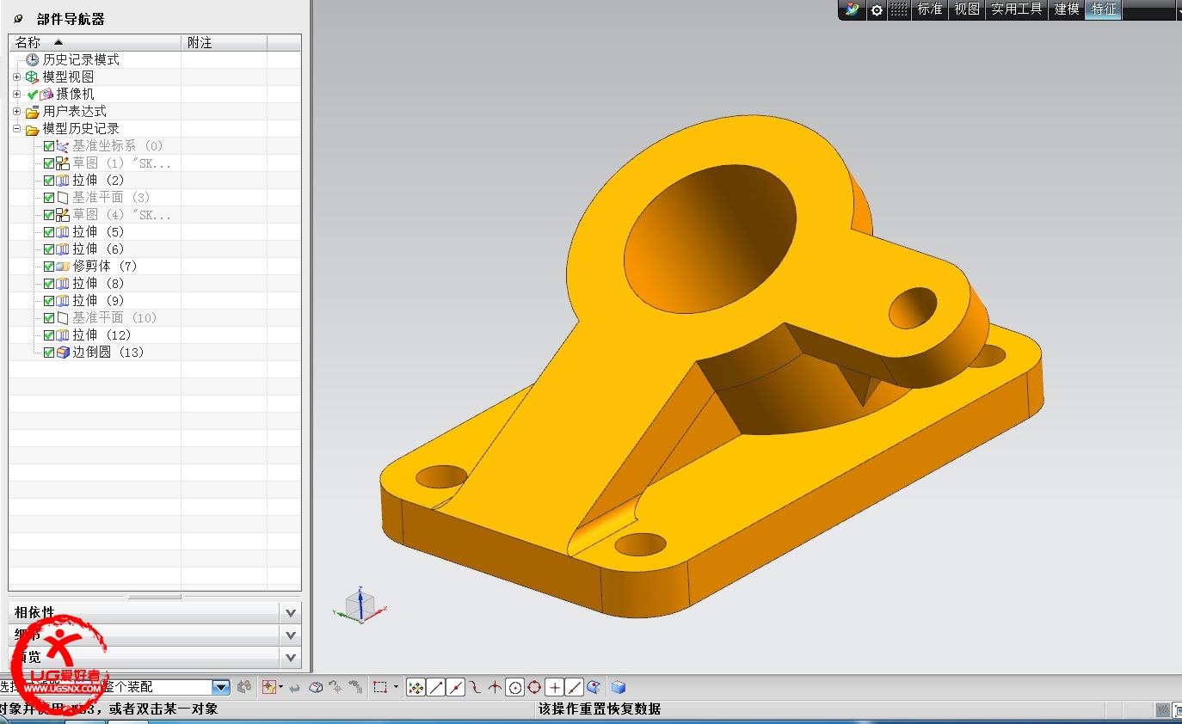Viewport: 1182px width, 724px height.
Task: Select the 拉伸 (8) feature row
Action: 98,284
